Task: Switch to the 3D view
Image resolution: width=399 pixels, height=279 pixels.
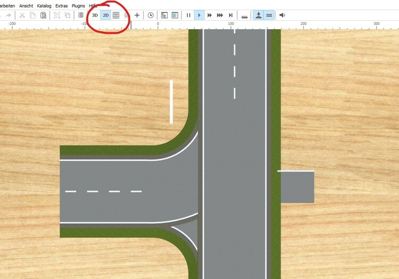Action: [x=95, y=15]
